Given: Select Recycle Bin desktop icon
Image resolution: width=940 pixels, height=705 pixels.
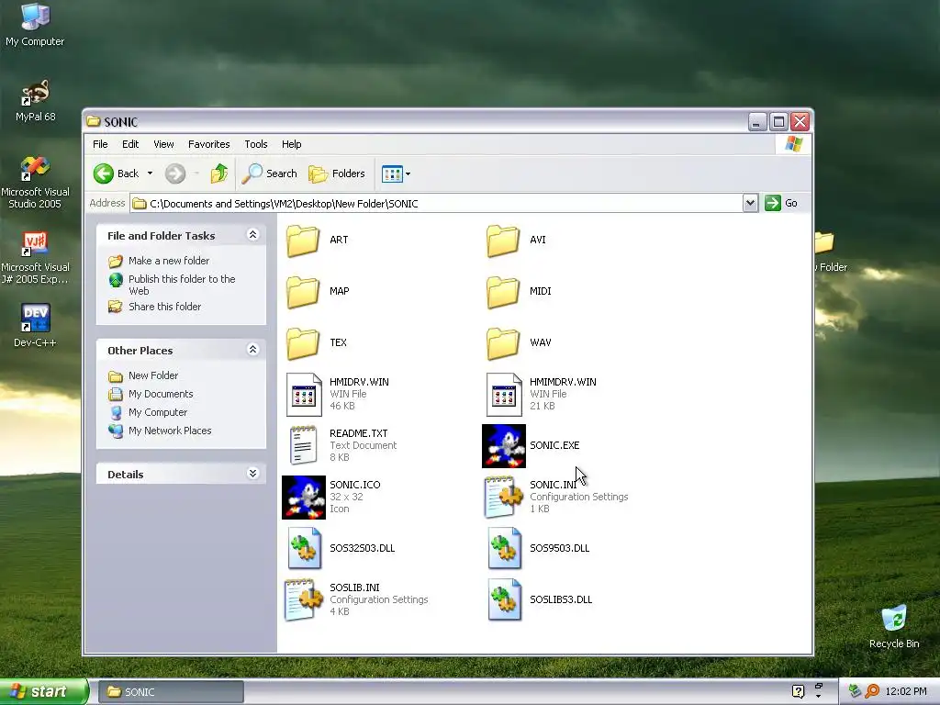Looking at the screenshot, I should click(894, 627).
